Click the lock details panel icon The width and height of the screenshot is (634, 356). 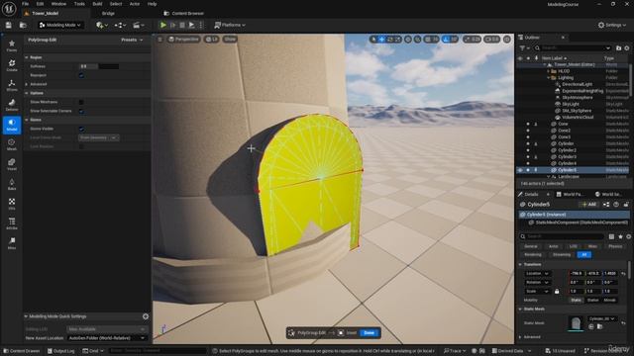(626, 205)
